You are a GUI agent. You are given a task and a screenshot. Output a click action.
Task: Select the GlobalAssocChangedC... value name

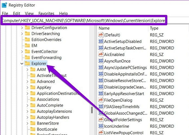pyautogui.click(x=125, y=113)
